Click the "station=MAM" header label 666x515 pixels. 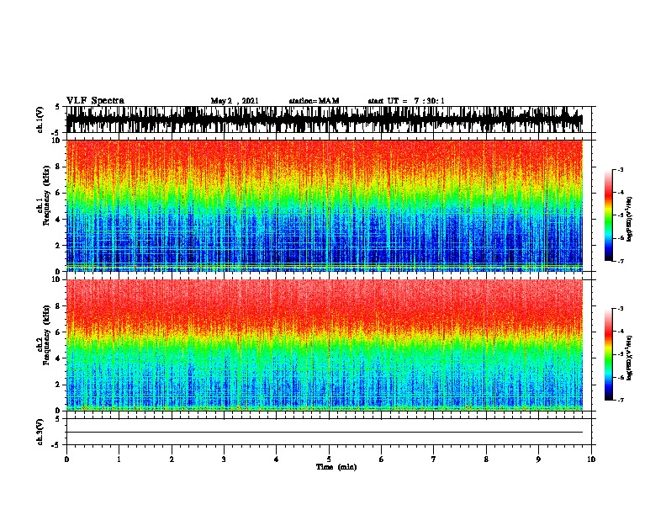pyautogui.click(x=314, y=101)
